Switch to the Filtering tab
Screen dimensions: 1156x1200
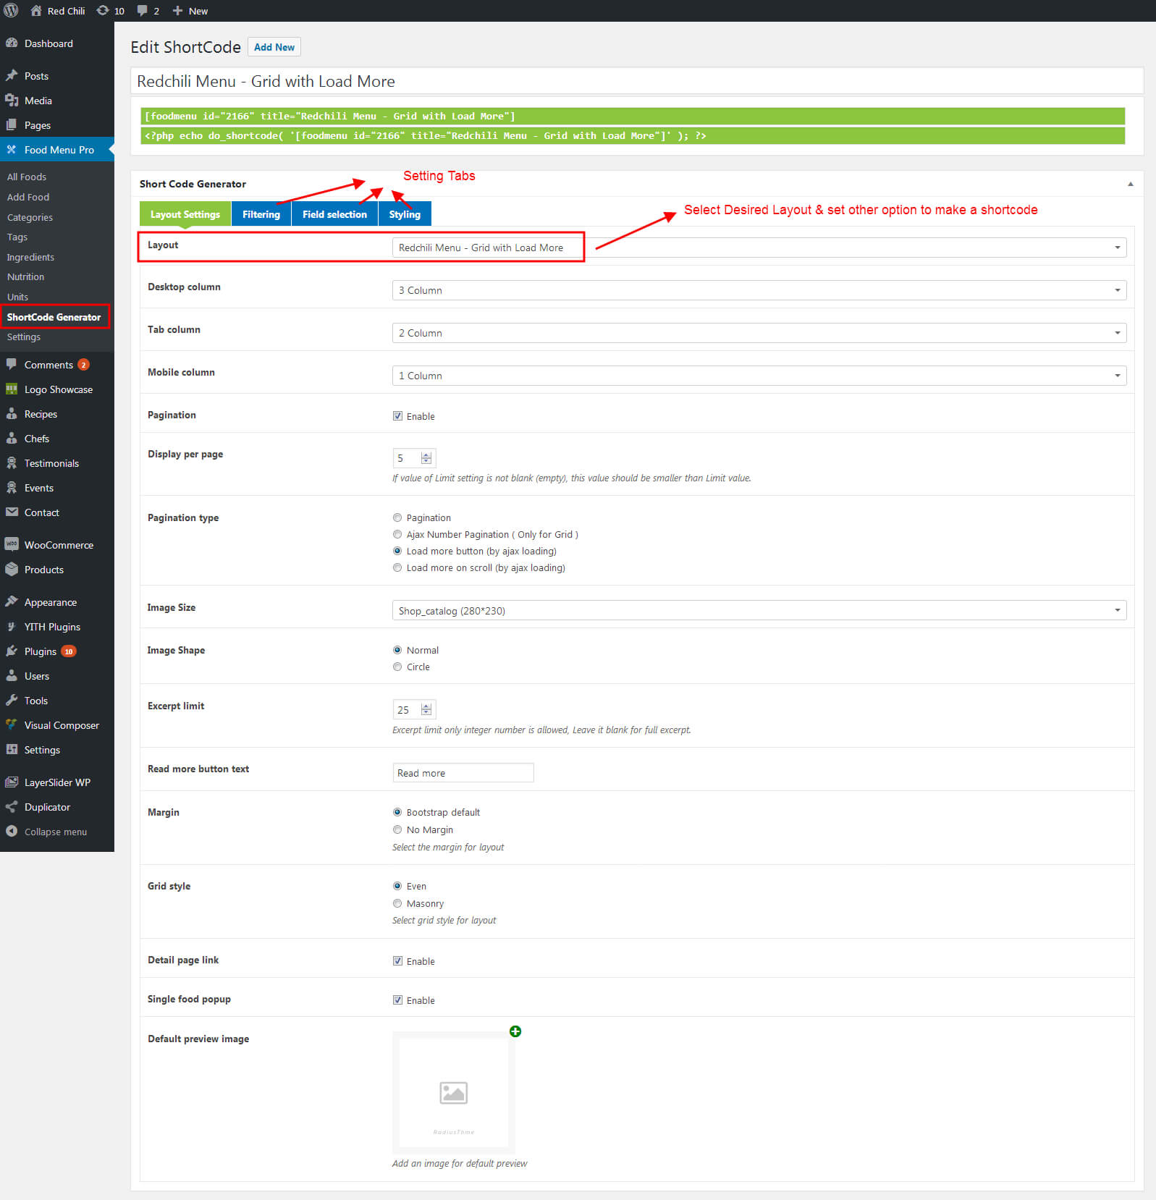[x=261, y=214]
